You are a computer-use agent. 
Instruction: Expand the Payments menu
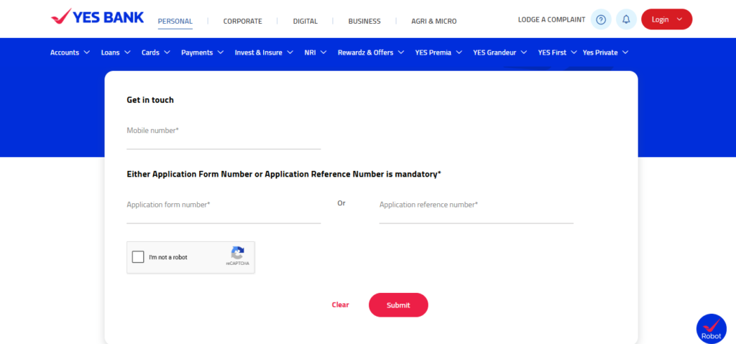[202, 52]
